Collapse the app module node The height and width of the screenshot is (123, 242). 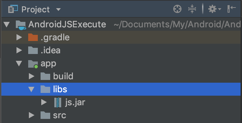(x=19, y=64)
